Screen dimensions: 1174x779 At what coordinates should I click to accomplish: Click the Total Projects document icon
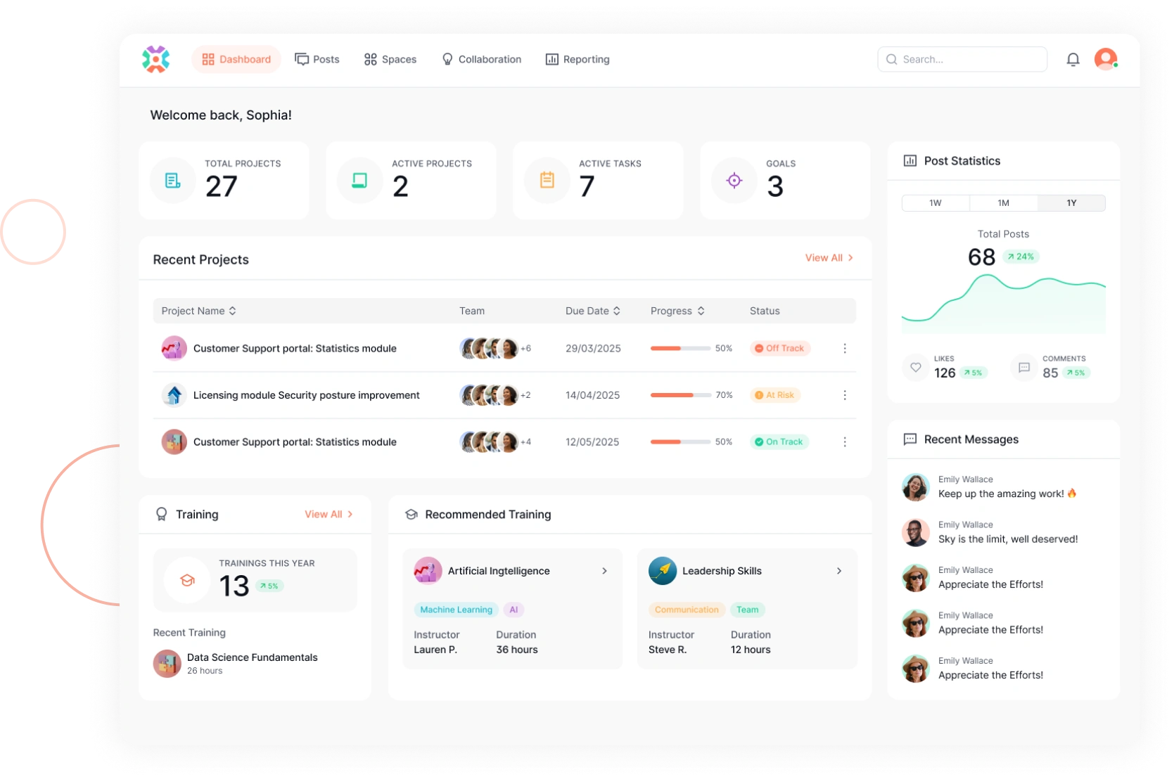pyautogui.click(x=173, y=181)
